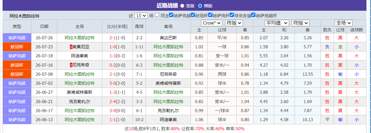Click the 阿拉木图凯拉特 team name heading
This screenshot has height=133, width=371.
pyautogui.click(x=24, y=16)
